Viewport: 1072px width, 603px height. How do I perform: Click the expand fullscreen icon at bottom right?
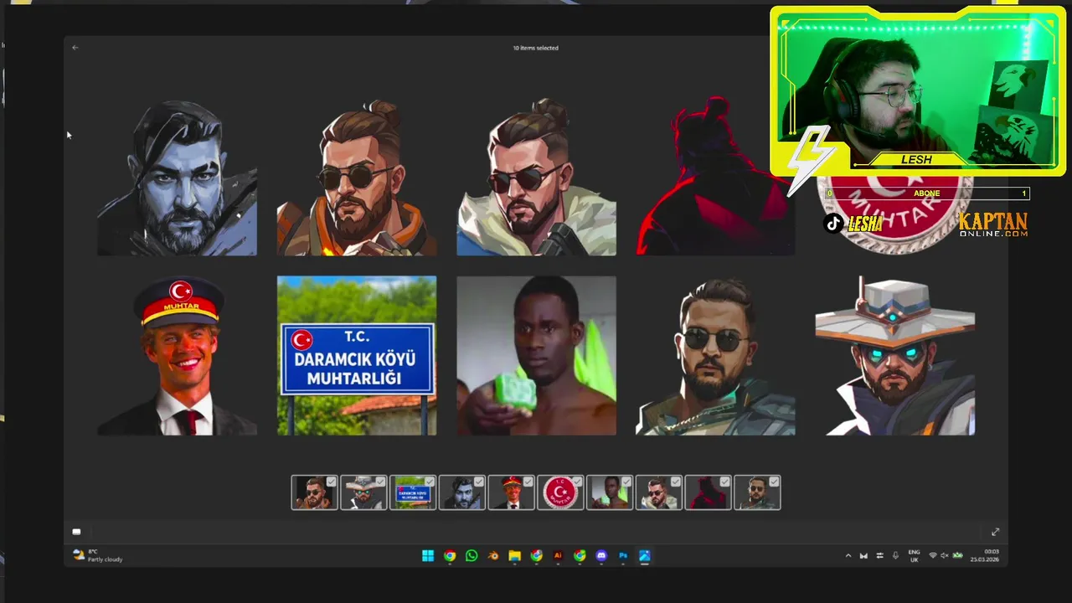[995, 532]
